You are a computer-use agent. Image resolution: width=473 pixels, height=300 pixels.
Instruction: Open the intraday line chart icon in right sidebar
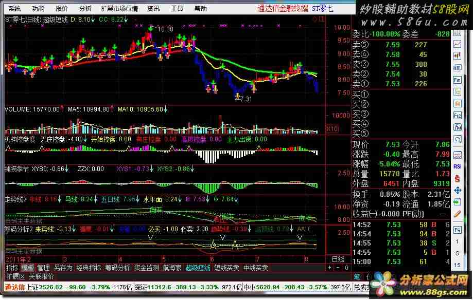pos(458,44)
